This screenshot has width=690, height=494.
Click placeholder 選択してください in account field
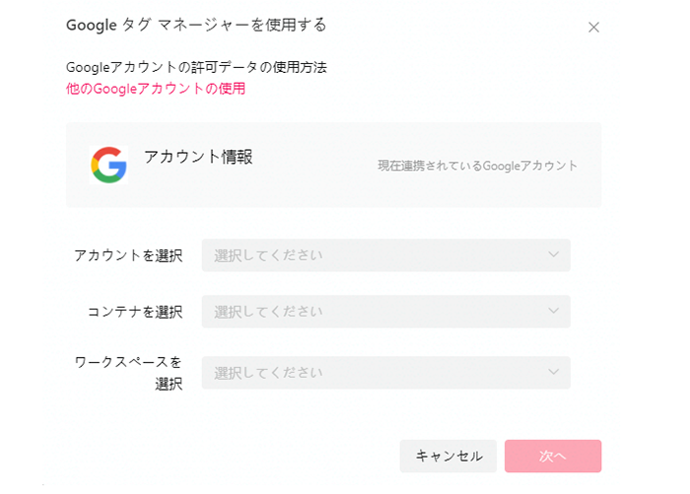point(268,255)
